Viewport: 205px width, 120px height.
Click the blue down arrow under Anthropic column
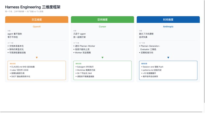click(x=168, y=57)
